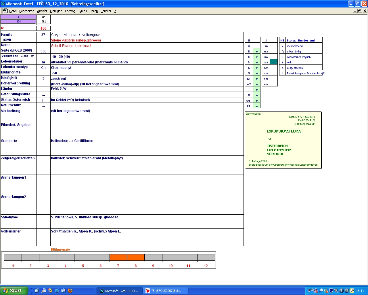
Task: Select the cell showing 562
Action: (43, 21)
